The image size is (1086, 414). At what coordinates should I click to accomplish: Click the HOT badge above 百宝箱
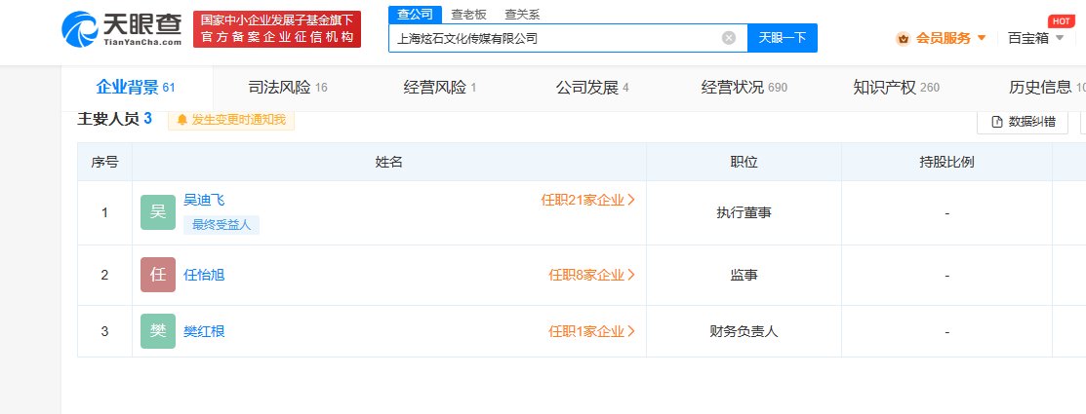(x=1061, y=20)
